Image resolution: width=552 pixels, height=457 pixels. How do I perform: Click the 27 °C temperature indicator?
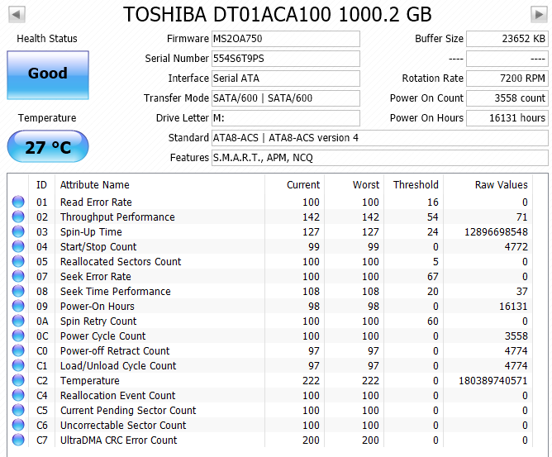pyautogui.click(x=48, y=146)
